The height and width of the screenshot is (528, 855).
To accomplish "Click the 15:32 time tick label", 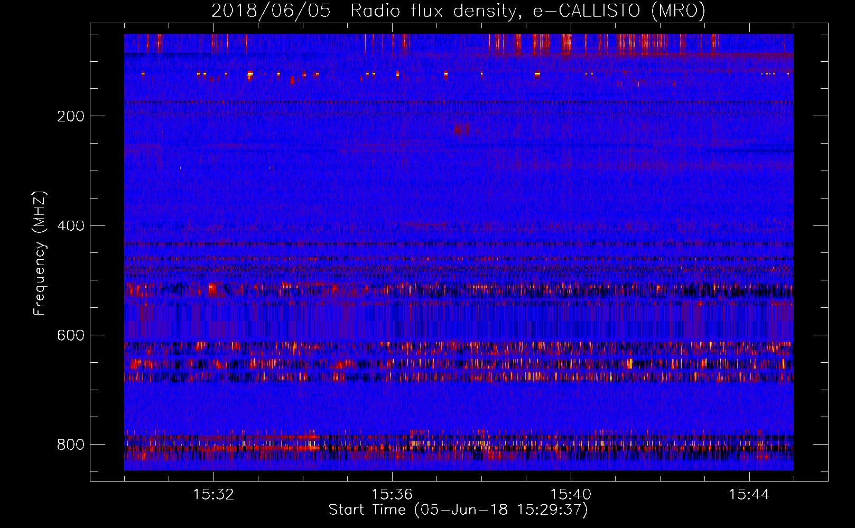I will tap(213, 495).
